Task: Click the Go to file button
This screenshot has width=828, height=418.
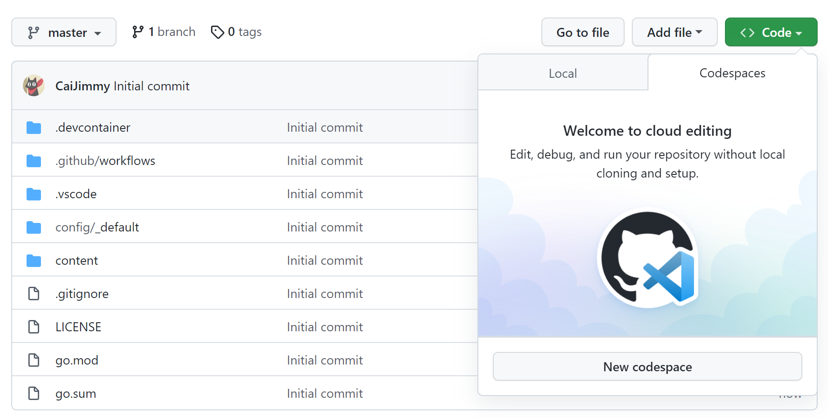Action: [583, 32]
